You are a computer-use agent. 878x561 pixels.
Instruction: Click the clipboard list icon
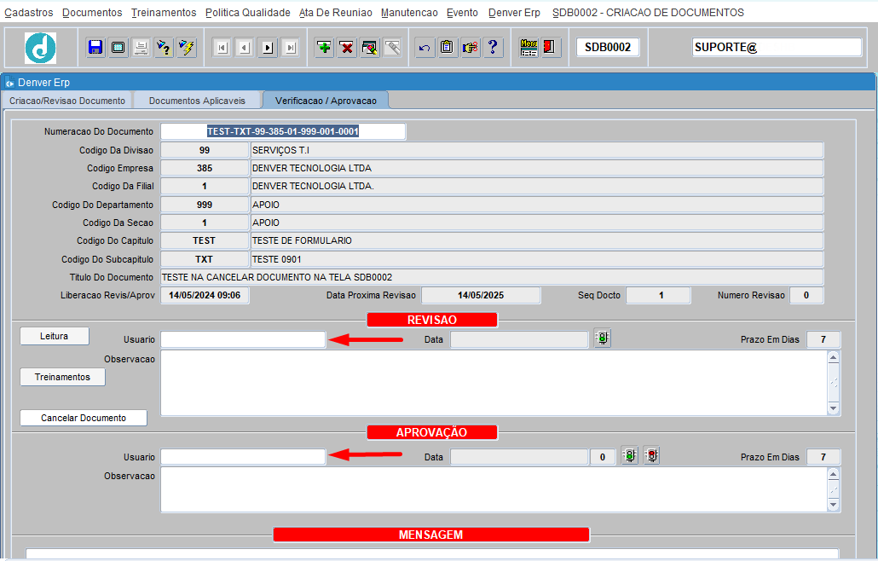click(x=447, y=48)
